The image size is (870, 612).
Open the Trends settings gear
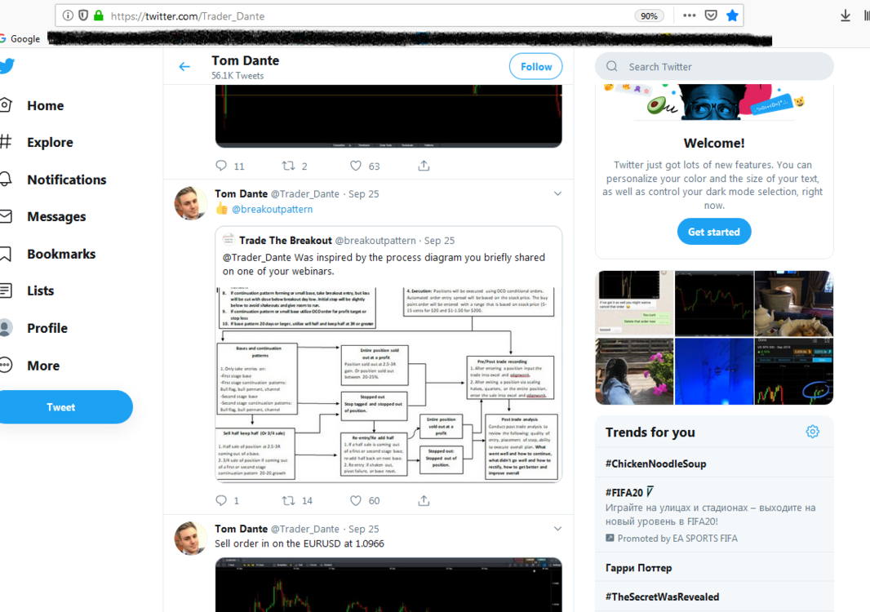click(812, 432)
